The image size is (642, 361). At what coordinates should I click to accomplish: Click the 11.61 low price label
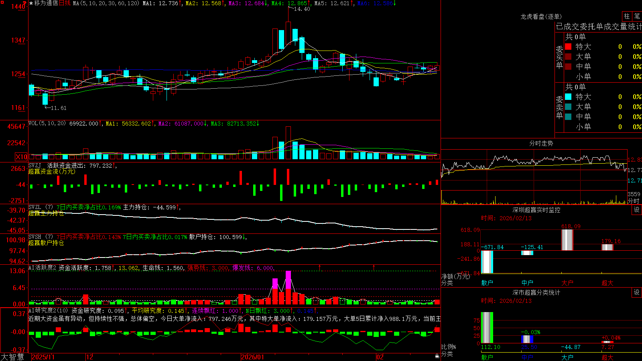click(59, 108)
